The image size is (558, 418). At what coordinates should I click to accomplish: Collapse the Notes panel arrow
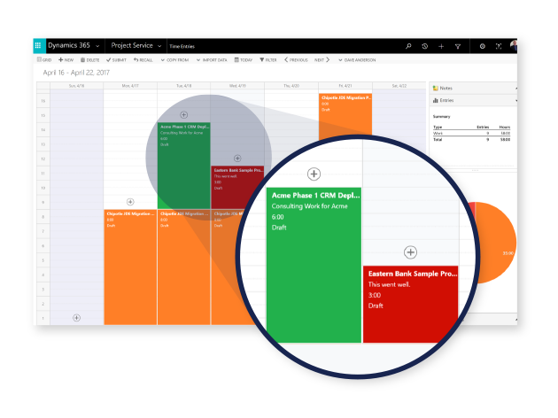(515, 89)
